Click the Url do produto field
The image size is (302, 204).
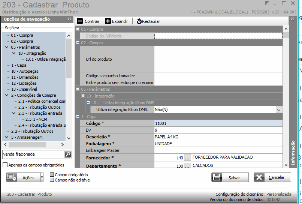pyautogui.click(x=218, y=59)
